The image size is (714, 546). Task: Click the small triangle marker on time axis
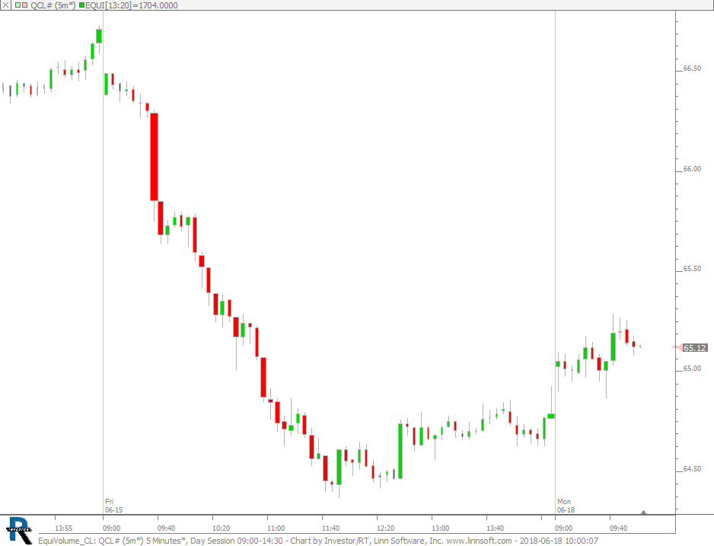click(x=643, y=512)
